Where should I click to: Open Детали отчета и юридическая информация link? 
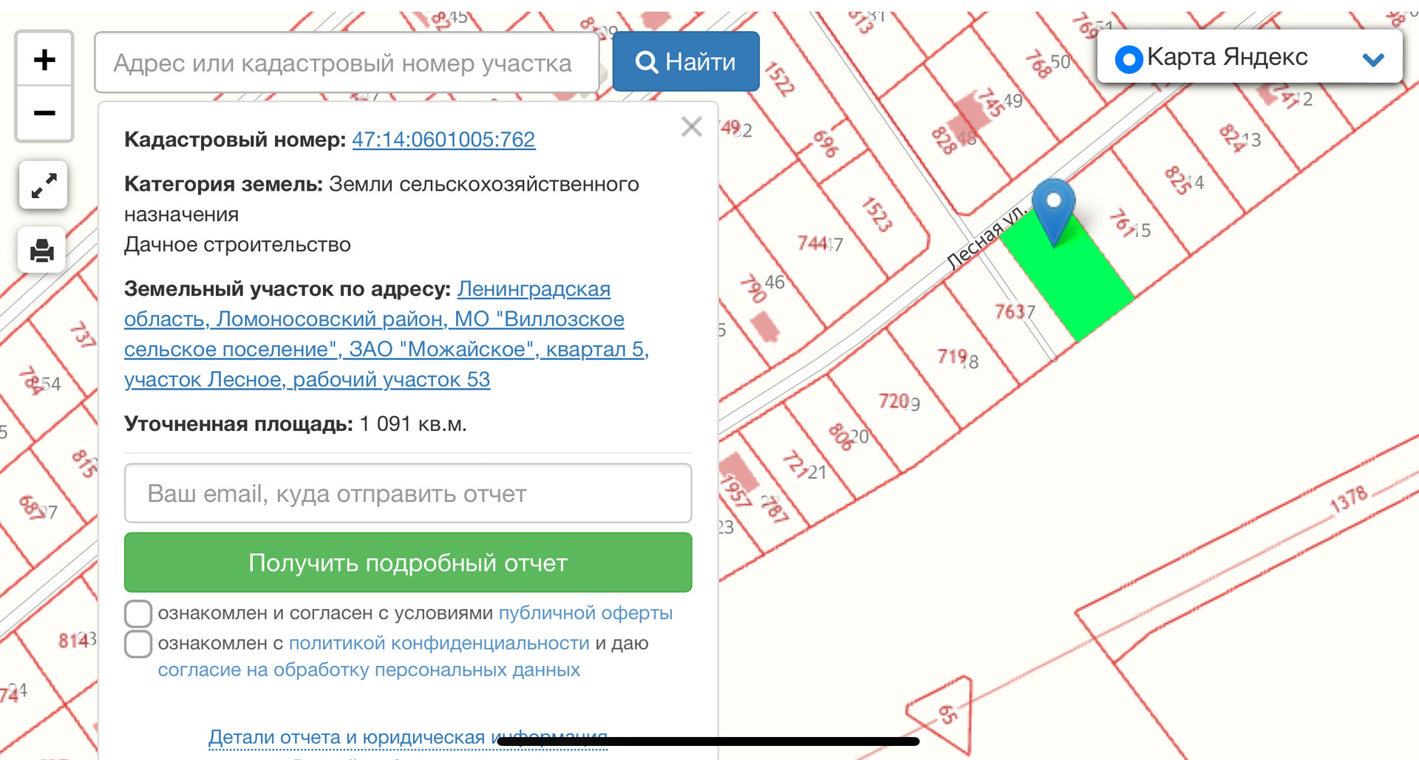408,737
